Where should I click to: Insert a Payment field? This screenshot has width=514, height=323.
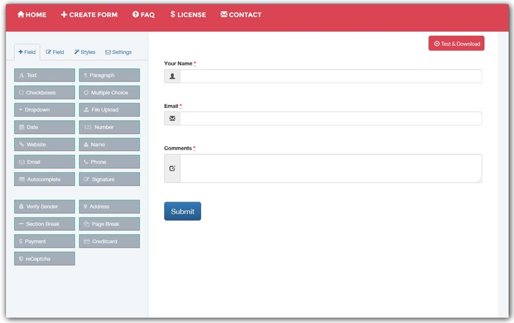pyautogui.click(x=44, y=241)
